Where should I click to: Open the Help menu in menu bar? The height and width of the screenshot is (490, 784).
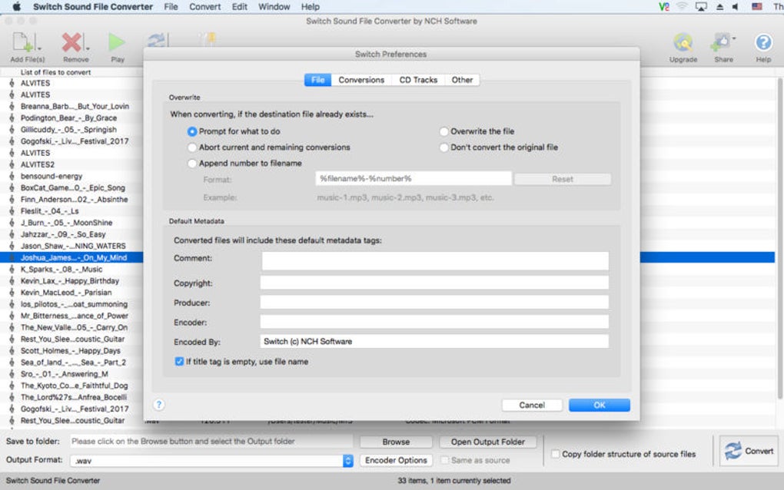310,6
